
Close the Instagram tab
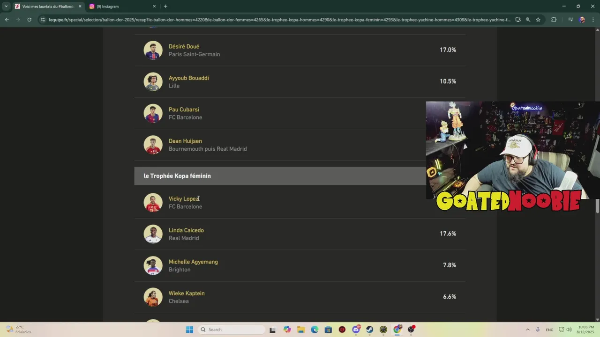click(x=154, y=6)
